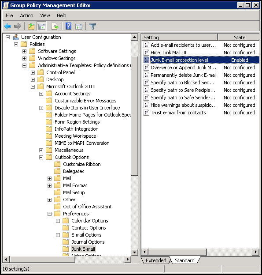Viewport: 262px width, 275px height.
Task: Select Form Region Settings tree item
Action: [77, 122]
